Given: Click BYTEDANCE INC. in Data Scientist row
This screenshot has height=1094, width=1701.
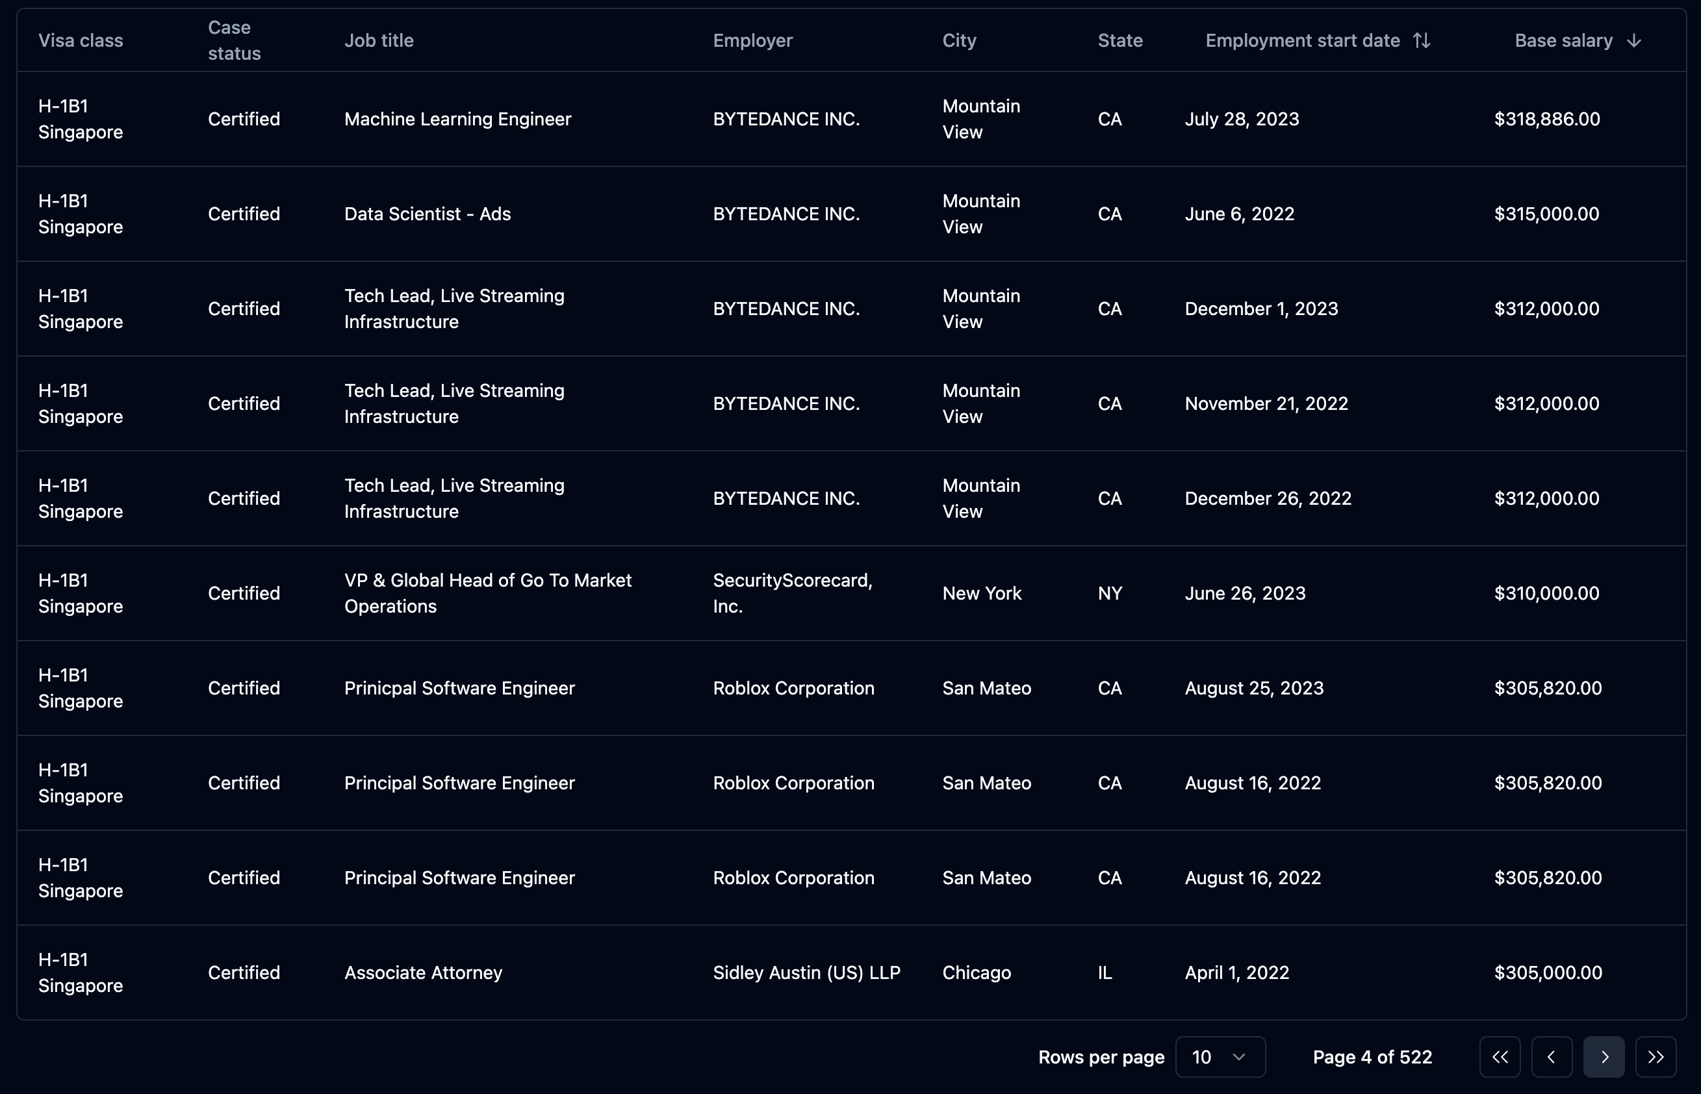Looking at the screenshot, I should 786,214.
